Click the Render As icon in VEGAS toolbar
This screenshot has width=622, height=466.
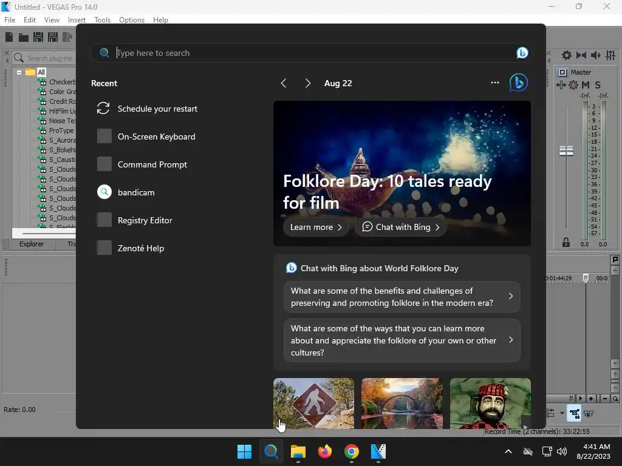67,37
